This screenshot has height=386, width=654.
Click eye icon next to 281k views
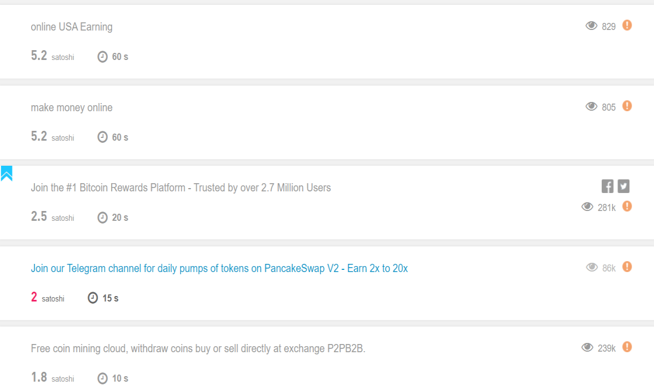588,207
